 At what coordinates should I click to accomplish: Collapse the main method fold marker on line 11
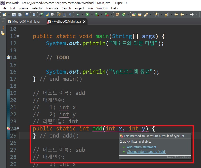(x=18, y=36)
